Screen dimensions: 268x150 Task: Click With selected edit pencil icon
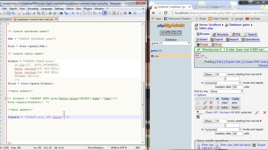[257, 112]
